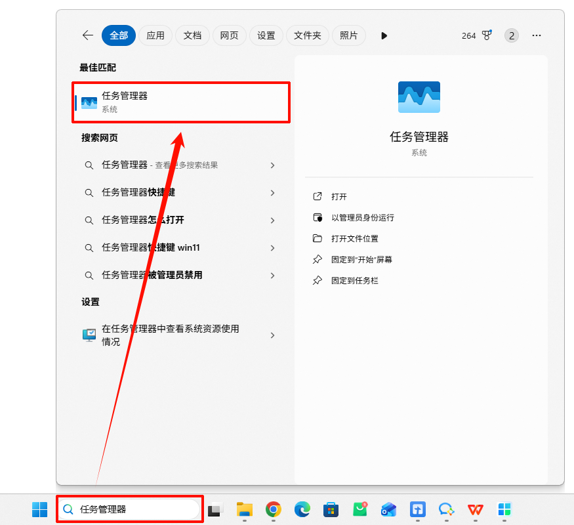Click the 打开 icon to launch 任务管理器
Image resolution: width=574 pixels, height=525 pixels.
click(319, 196)
